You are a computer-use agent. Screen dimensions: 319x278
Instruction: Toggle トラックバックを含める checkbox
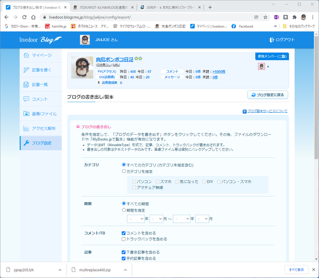[x=124, y=239]
